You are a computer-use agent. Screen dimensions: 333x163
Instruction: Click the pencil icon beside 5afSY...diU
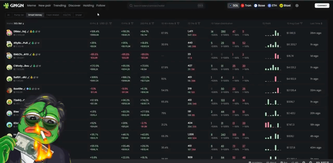[x=28, y=77]
